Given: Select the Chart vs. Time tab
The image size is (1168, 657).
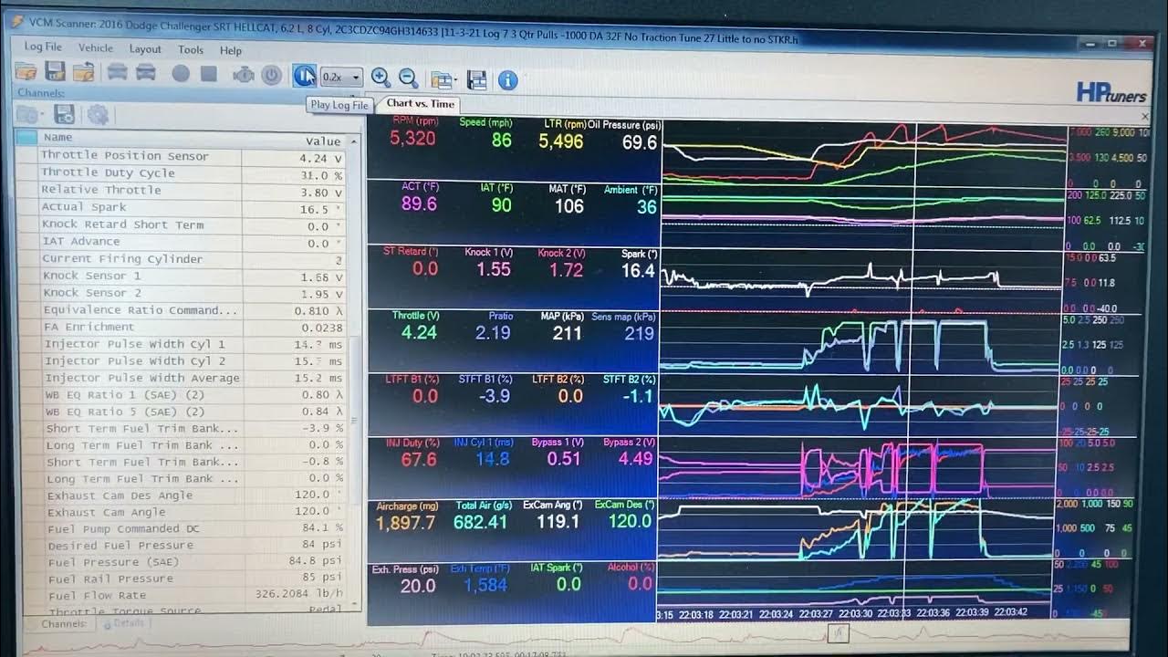Looking at the screenshot, I should pyautogui.click(x=420, y=104).
